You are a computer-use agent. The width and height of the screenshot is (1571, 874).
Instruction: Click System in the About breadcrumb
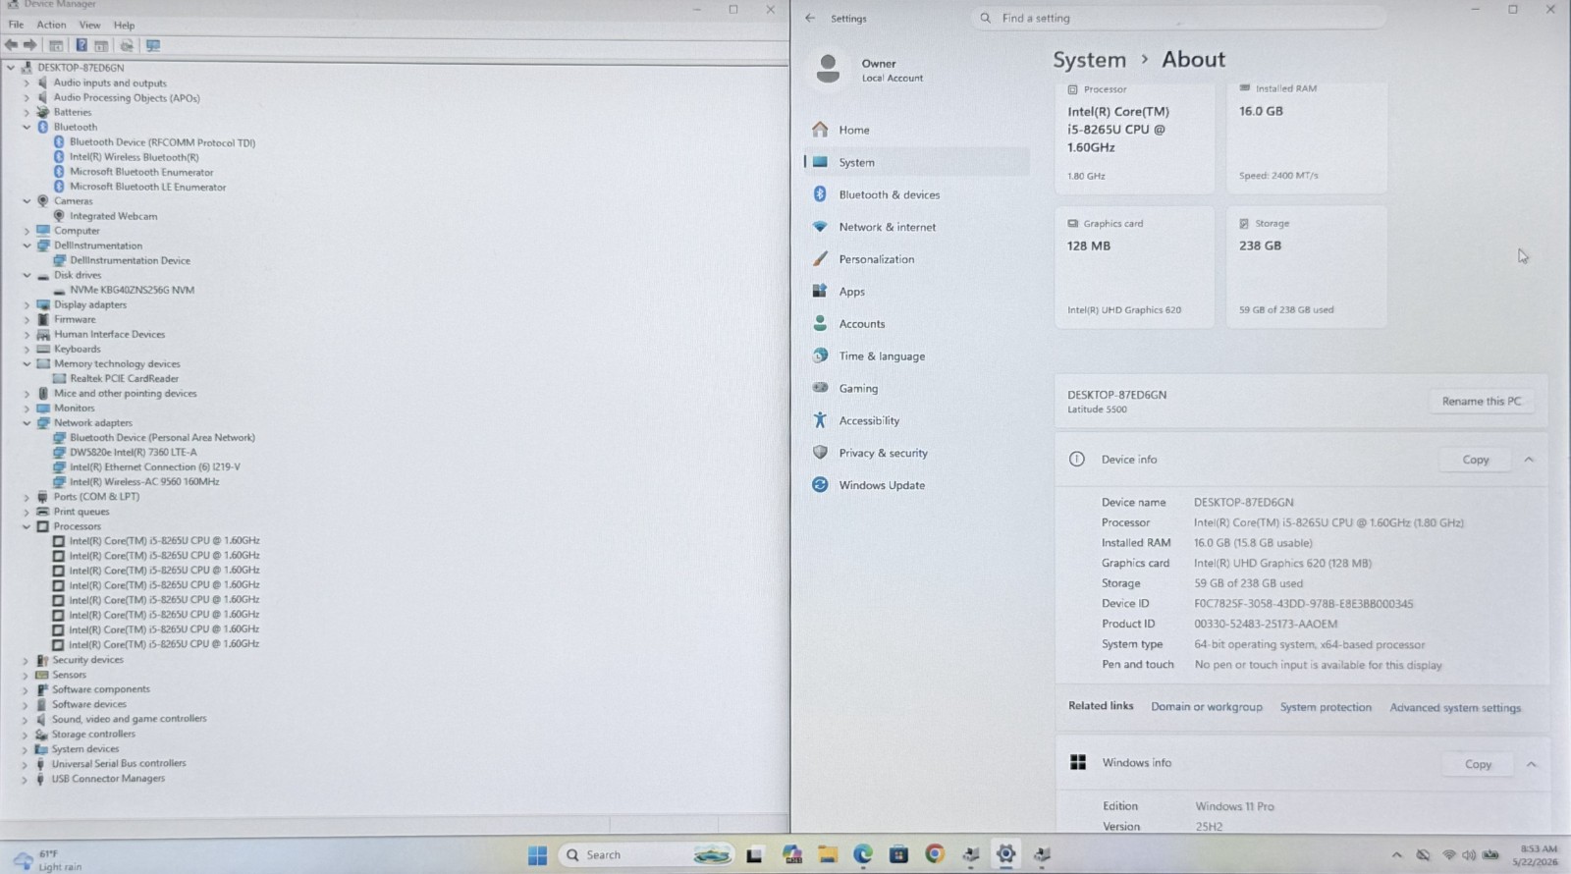[x=1089, y=60]
